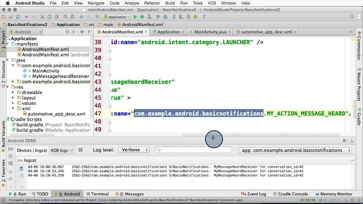Click the Search Everywhere magnifier icon

coord(352,17)
